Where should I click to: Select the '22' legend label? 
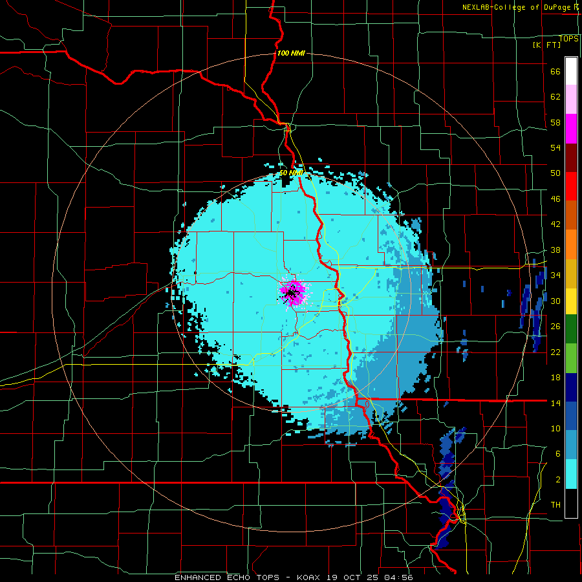(x=555, y=352)
